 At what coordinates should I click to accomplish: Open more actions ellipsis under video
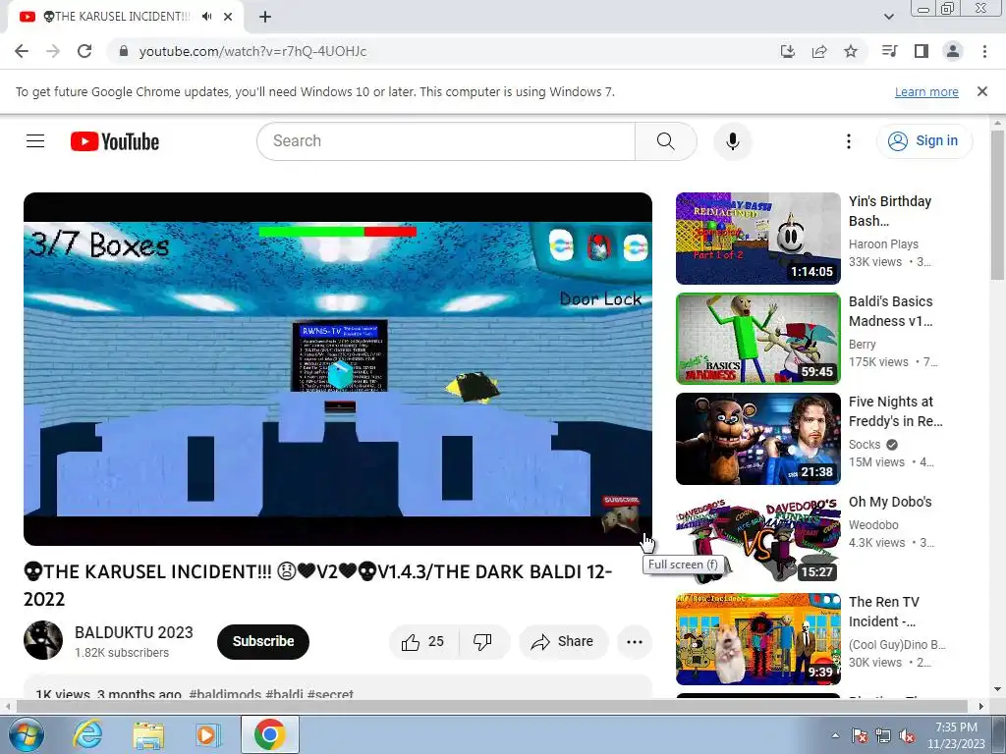pos(635,641)
